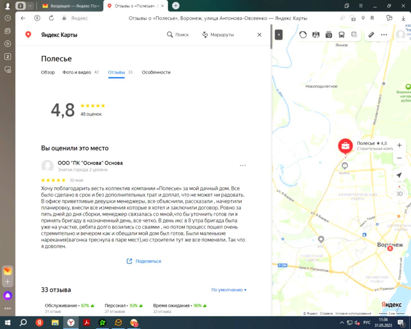The height and width of the screenshot is (329, 411).
Task: Expand the tab groups dropdown arrow
Action: pos(30,6)
